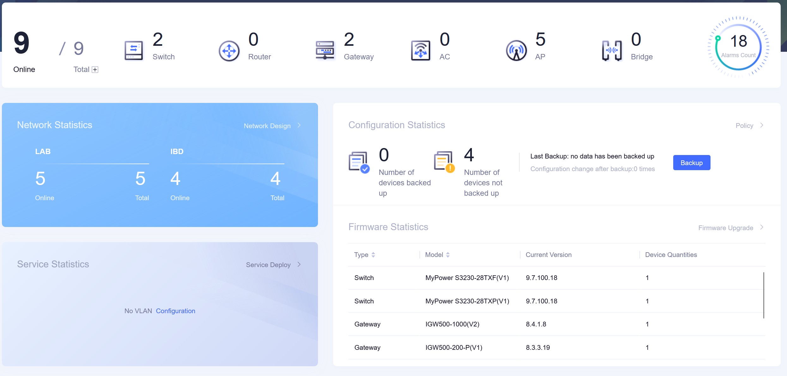Click the devices backed up count 0
Screen dimensions: 787x376
click(x=384, y=155)
